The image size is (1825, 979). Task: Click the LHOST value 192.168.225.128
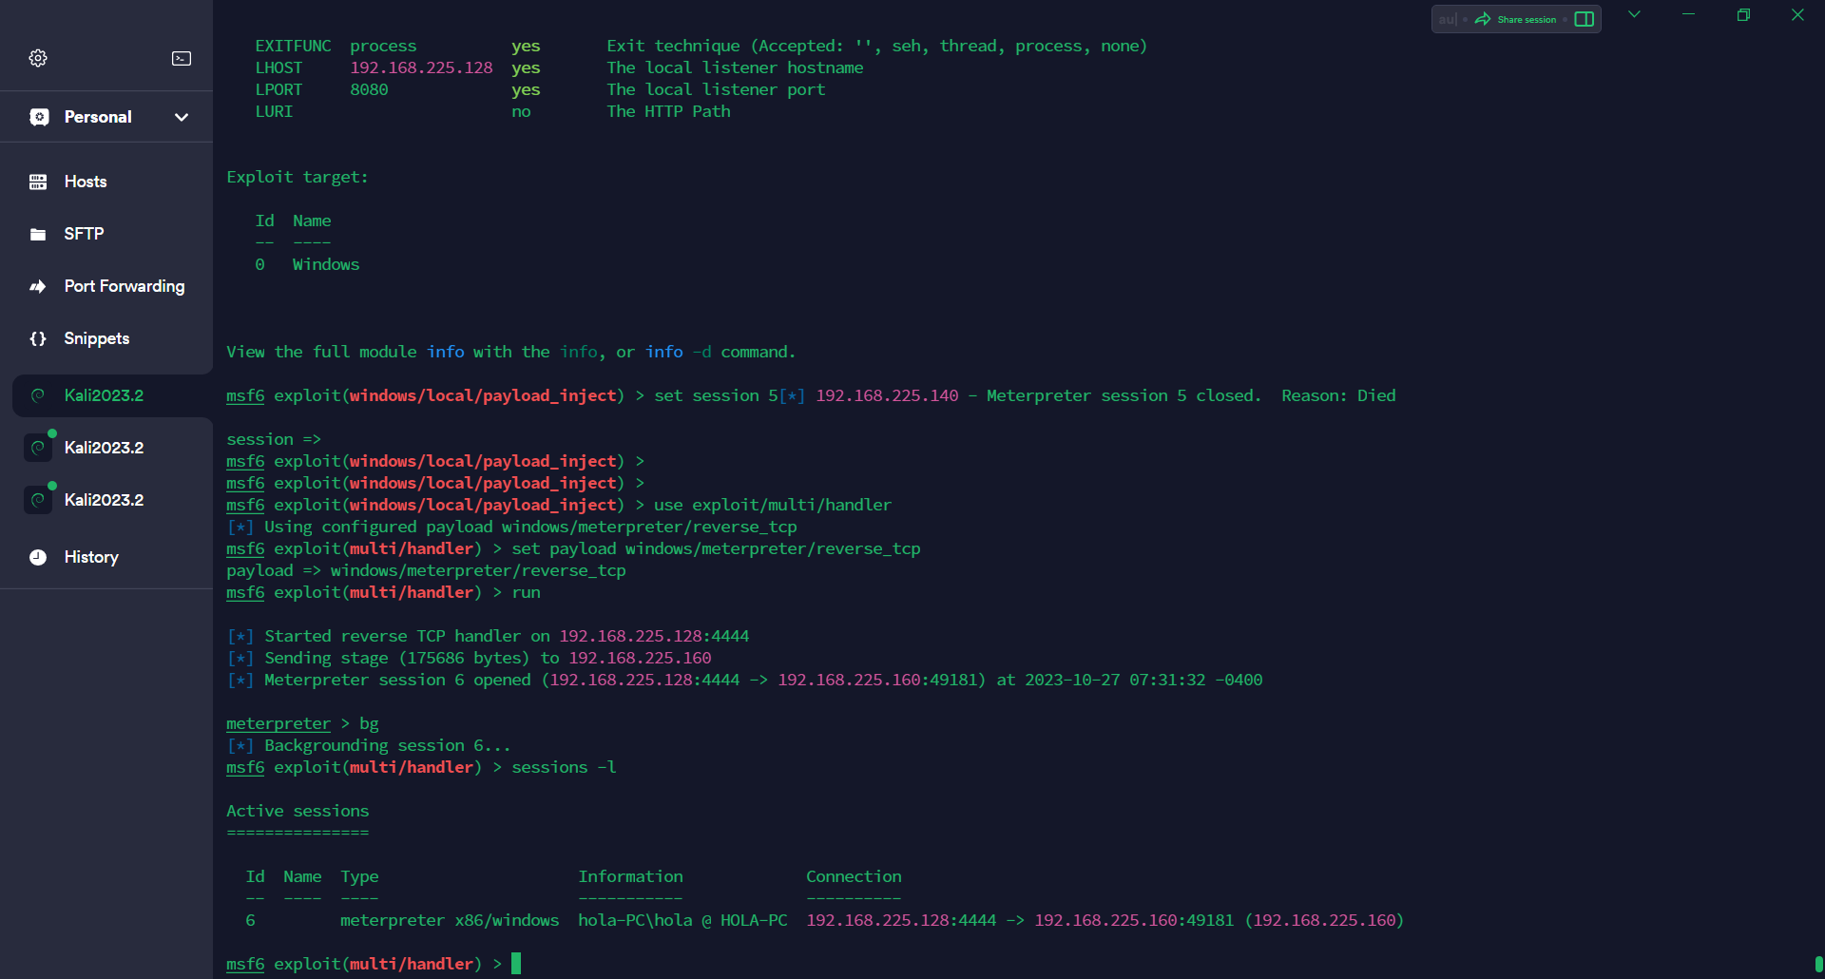pyautogui.click(x=421, y=67)
